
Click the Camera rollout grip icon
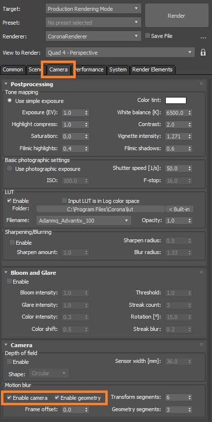(201, 345)
